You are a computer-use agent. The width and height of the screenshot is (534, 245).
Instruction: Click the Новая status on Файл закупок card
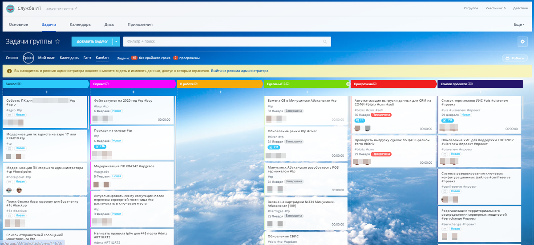click(116, 111)
